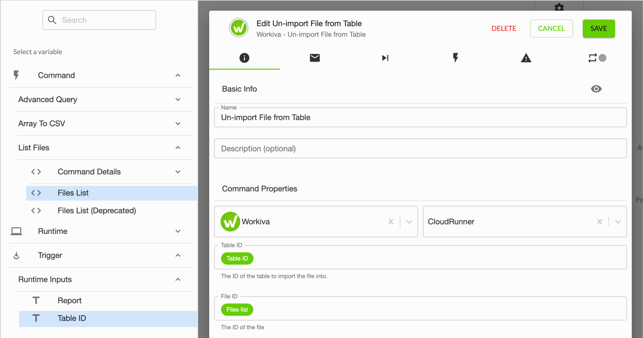Click the SAVE button
This screenshot has height=338, width=643.
599,29
